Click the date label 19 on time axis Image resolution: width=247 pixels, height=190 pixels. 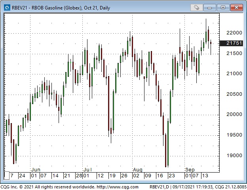(112, 175)
